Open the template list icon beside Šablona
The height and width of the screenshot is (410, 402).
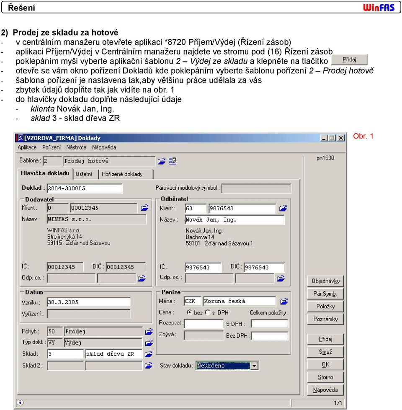point(173,161)
